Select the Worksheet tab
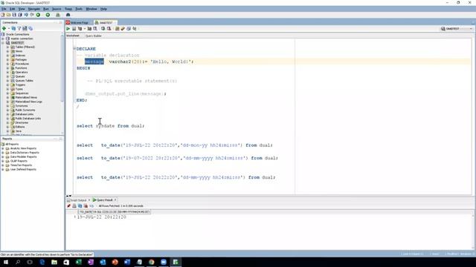The width and height of the screenshot is (476, 267). [x=73, y=36]
